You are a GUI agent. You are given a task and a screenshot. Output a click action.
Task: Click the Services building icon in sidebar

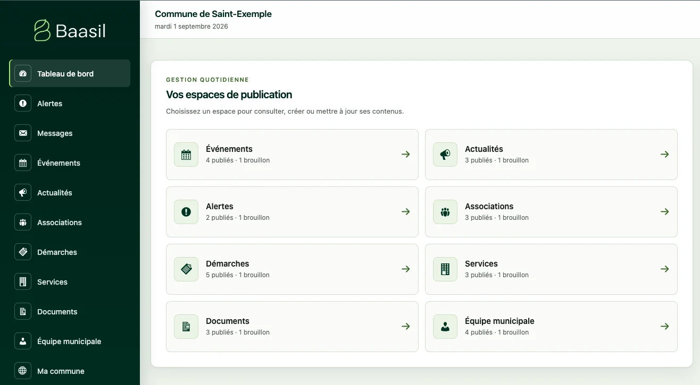(23, 282)
